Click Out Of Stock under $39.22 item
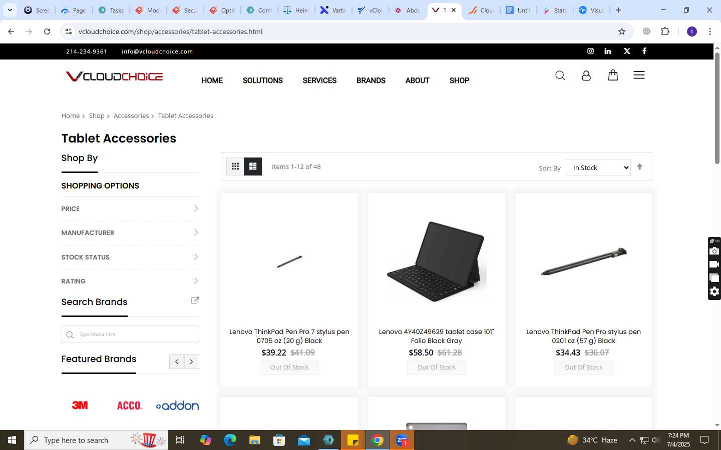This screenshot has width=721, height=450. pyautogui.click(x=289, y=367)
